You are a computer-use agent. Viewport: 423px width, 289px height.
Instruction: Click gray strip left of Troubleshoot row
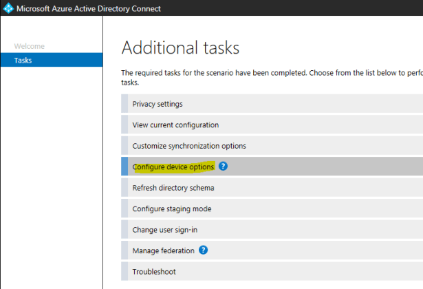pyautogui.click(x=124, y=272)
